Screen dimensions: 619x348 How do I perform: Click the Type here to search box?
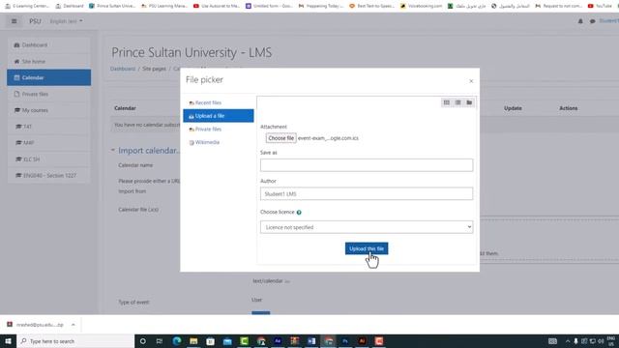tap(75, 341)
